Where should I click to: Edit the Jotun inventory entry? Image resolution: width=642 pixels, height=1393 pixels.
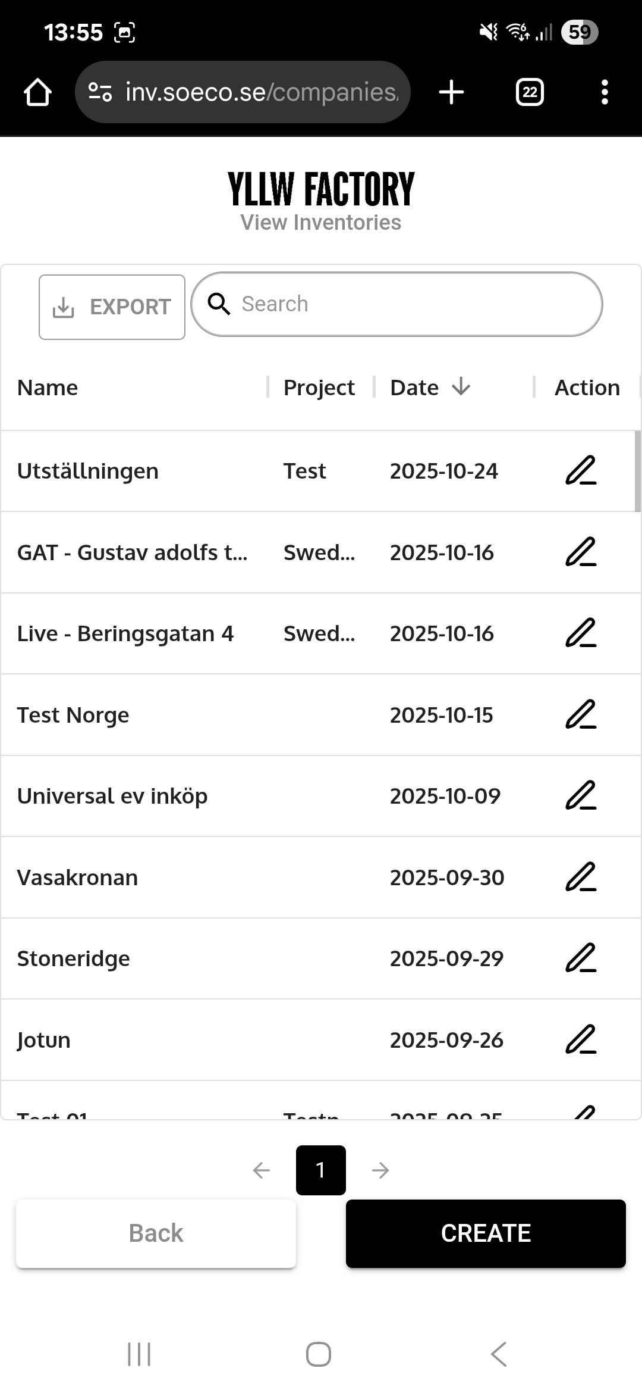click(x=580, y=1040)
